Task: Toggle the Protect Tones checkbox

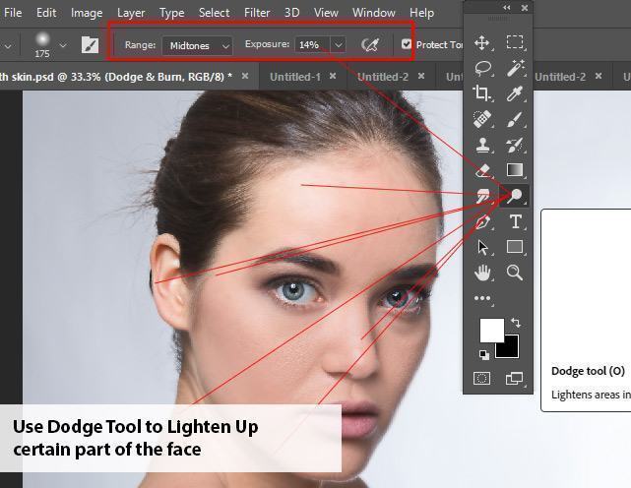Action: coord(407,45)
